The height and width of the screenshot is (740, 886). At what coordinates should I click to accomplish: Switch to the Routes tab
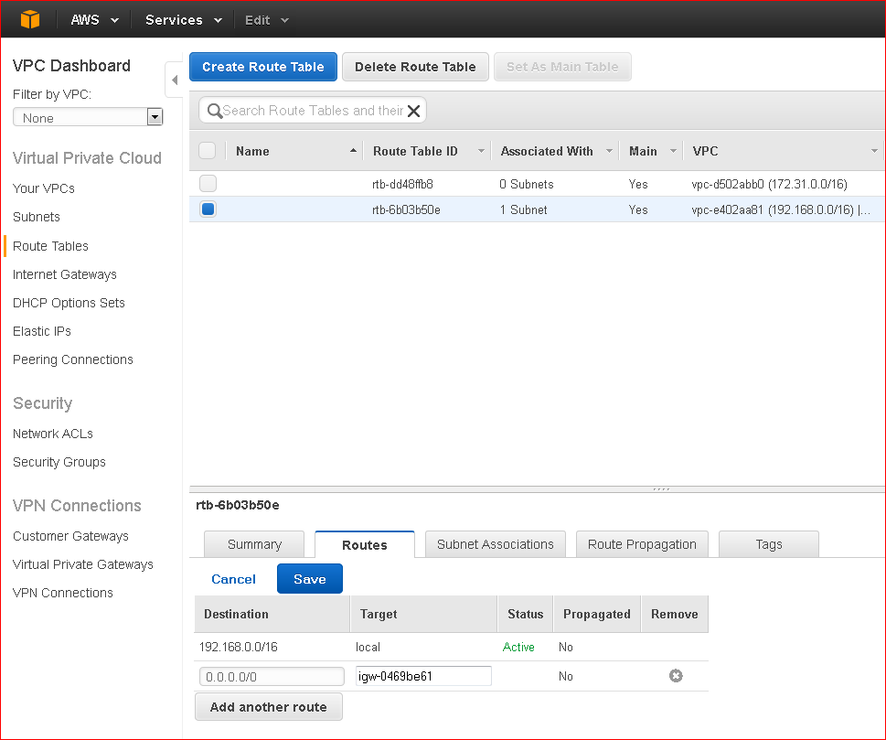click(365, 544)
